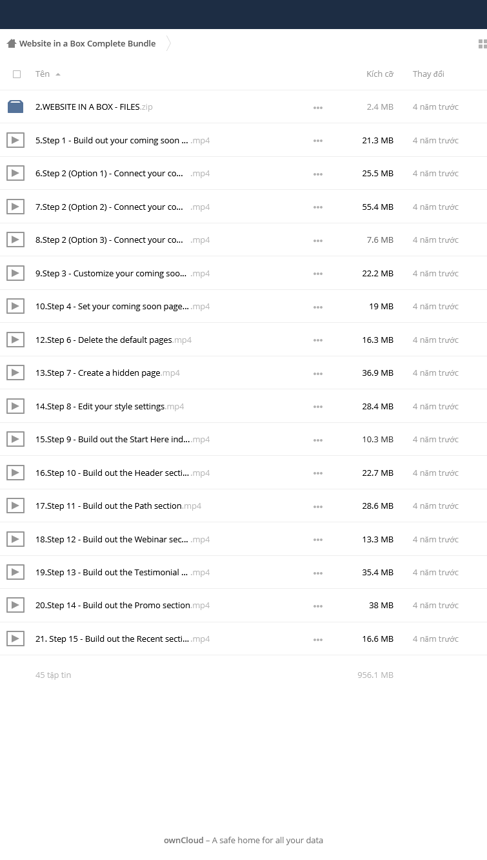Viewport: 487px width, 860px height.
Task: Click video play icon for Step 7 hidden page
Action: pos(15,373)
